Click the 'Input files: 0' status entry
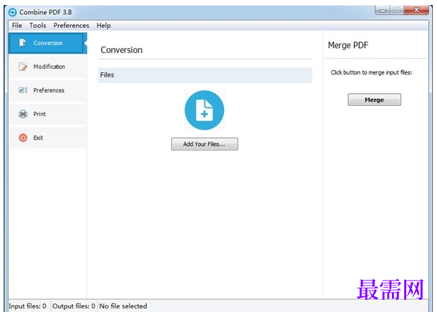 click(x=28, y=306)
